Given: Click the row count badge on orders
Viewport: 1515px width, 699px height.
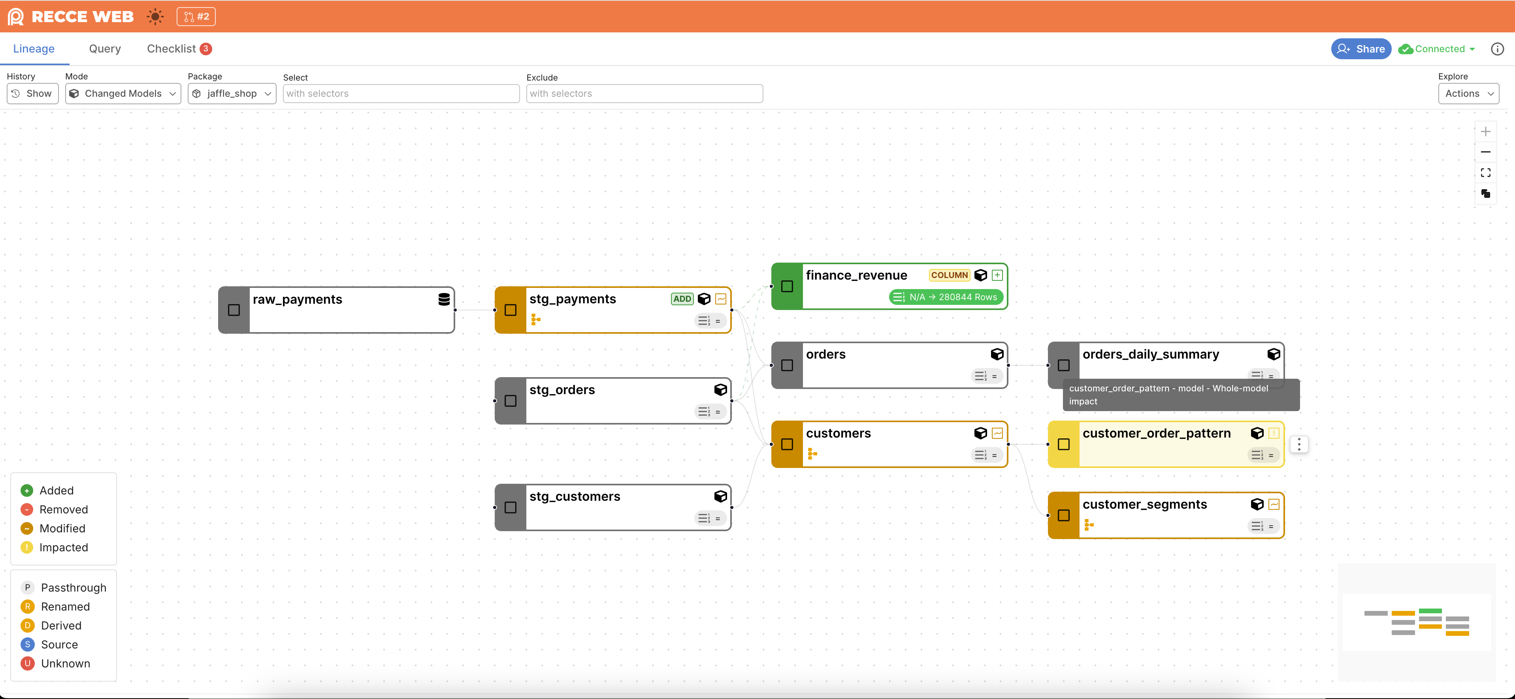Looking at the screenshot, I should tap(987, 376).
